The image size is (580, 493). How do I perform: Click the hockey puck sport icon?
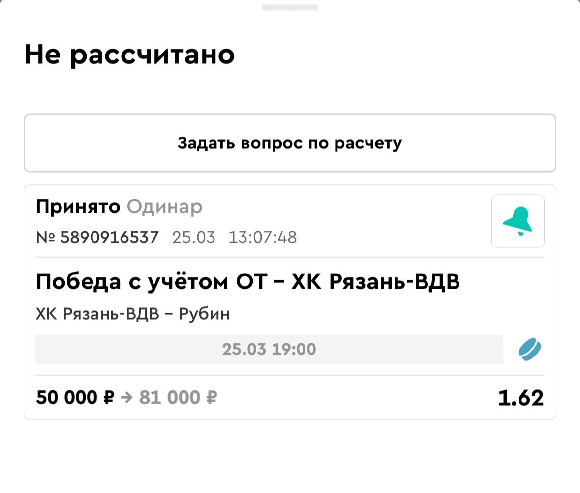pos(529,350)
